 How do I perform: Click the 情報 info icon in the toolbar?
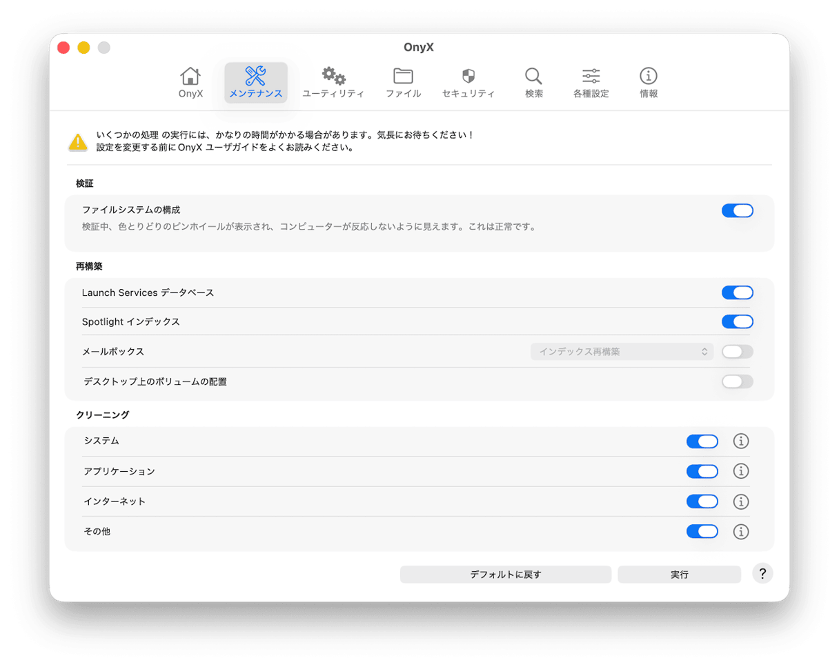(x=647, y=77)
